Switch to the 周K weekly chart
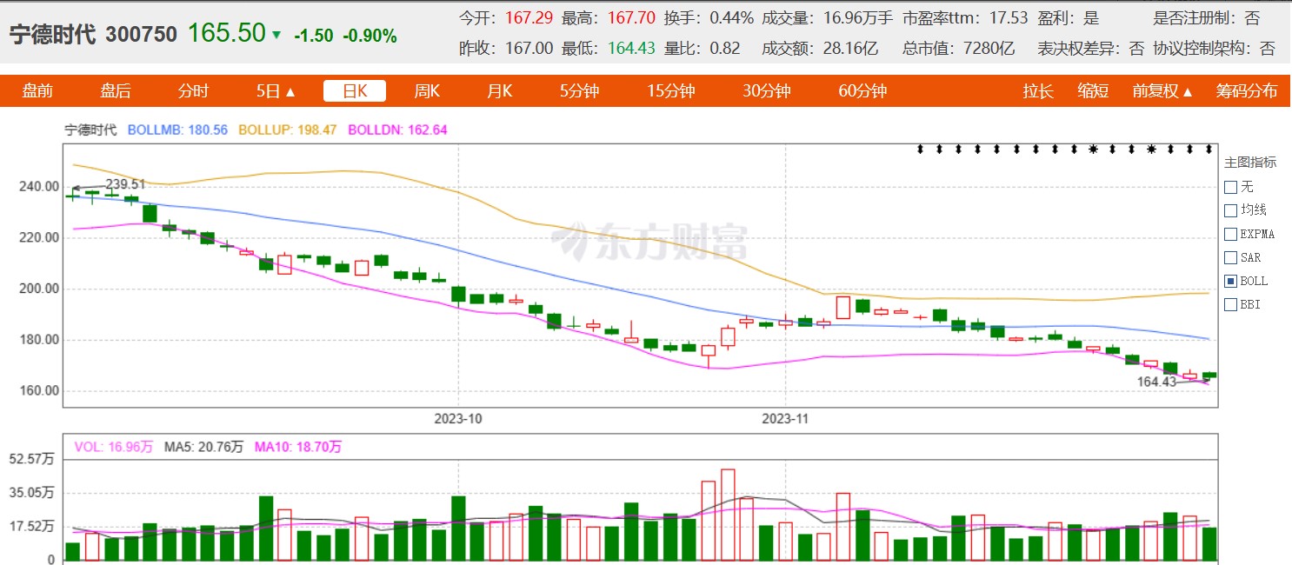The image size is (1292, 565). [x=427, y=91]
